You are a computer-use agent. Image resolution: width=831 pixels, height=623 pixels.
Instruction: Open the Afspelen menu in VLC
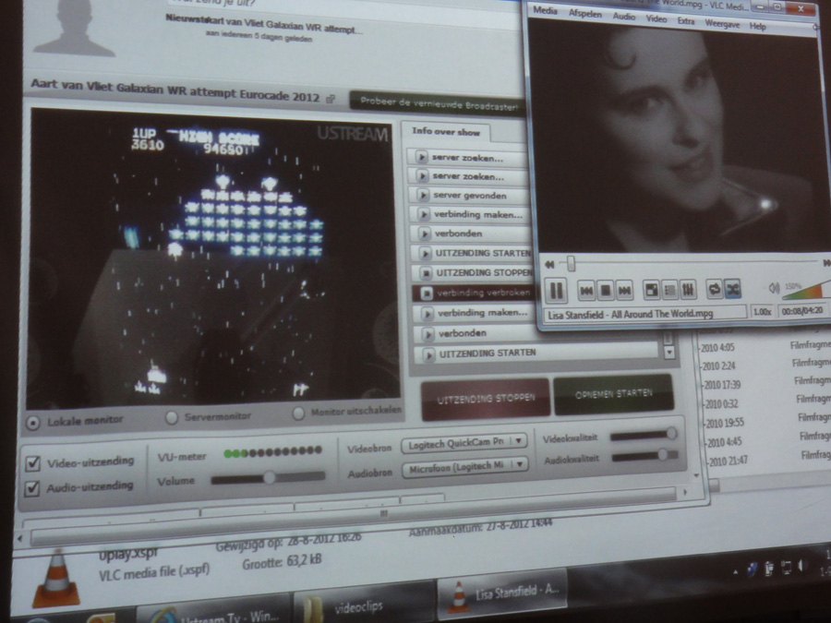pyautogui.click(x=585, y=14)
